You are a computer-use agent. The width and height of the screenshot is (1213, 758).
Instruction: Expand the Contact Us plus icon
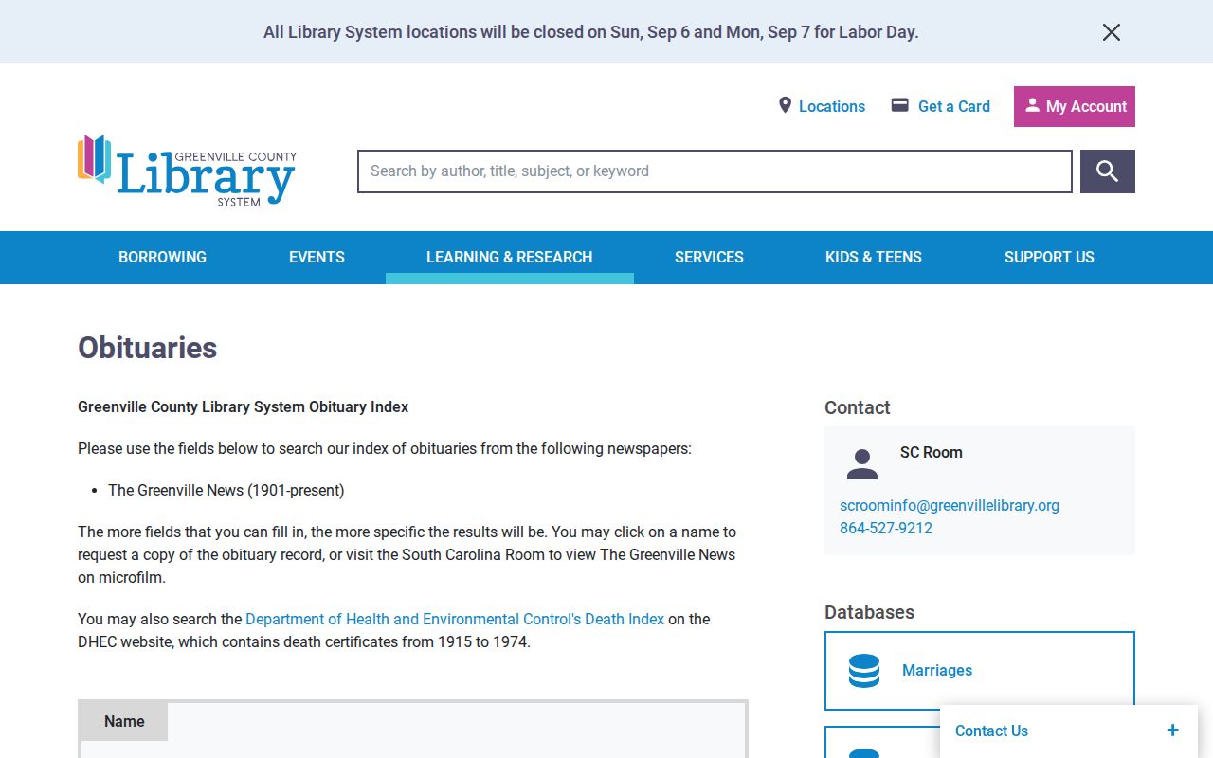pyautogui.click(x=1172, y=731)
